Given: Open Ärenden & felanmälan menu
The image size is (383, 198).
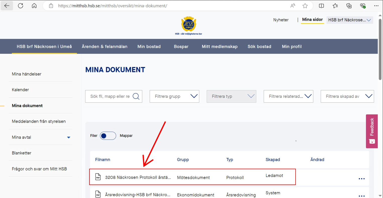Looking at the screenshot, I should (104, 47).
